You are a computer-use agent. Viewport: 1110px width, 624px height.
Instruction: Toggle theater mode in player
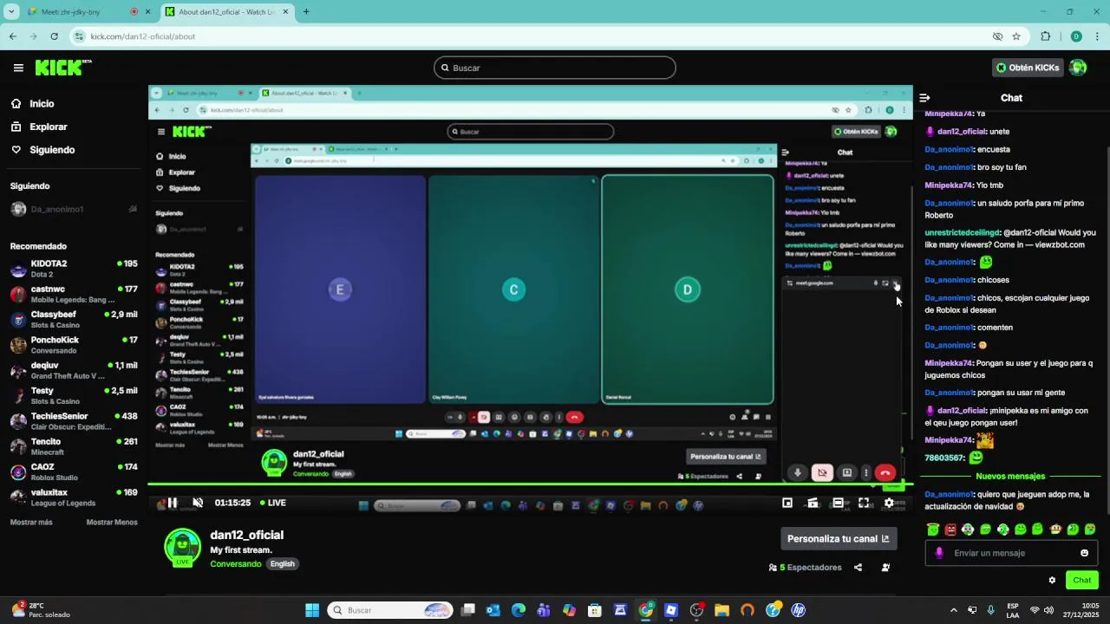pos(839,503)
